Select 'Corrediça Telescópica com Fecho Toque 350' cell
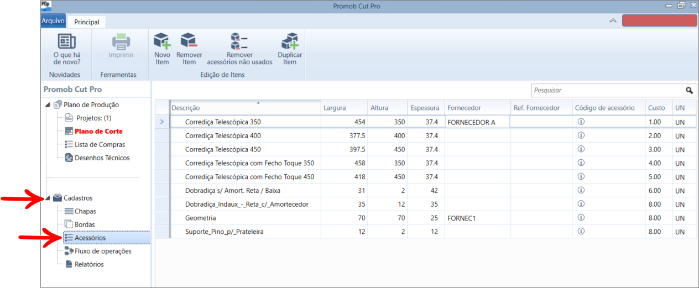Screen dimensions: 699x288 (x=245, y=163)
